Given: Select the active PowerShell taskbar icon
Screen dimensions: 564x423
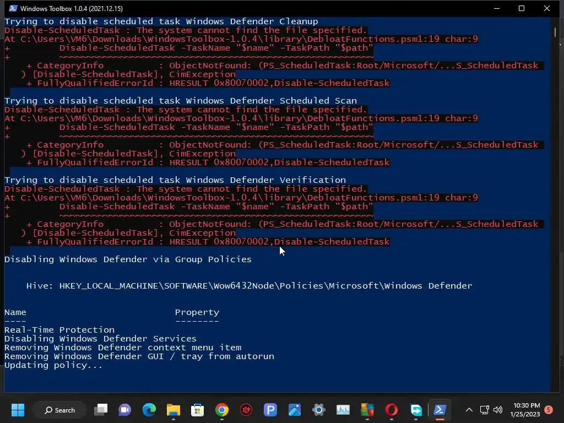Looking at the screenshot, I should 440,410.
